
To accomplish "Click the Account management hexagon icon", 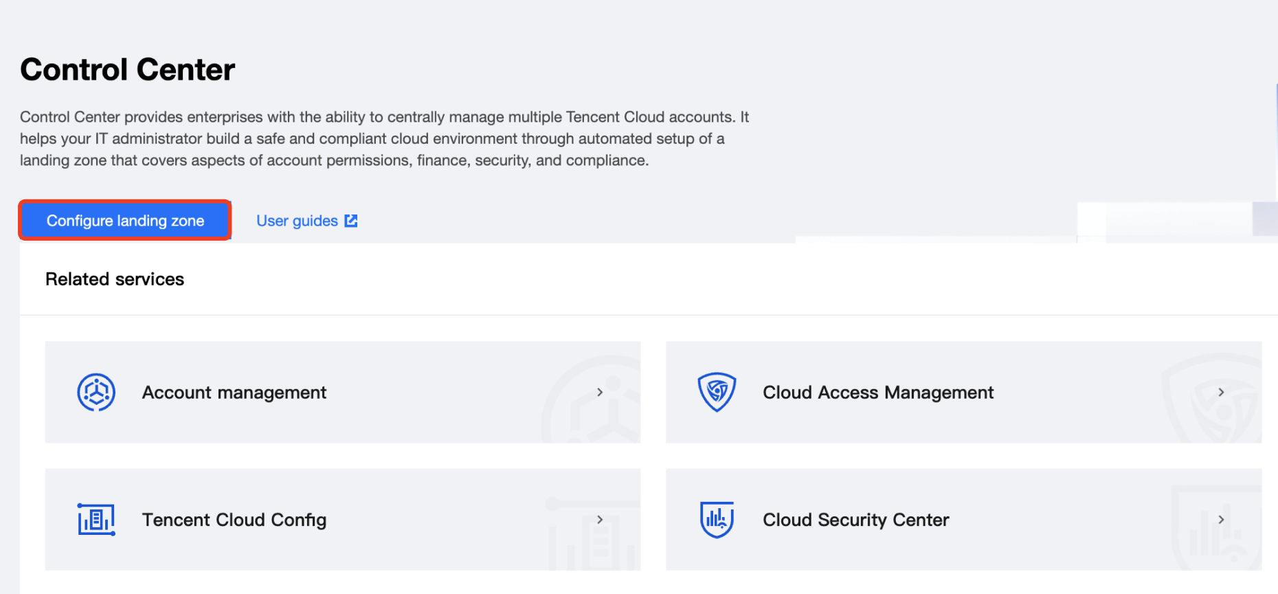I will click(x=96, y=393).
